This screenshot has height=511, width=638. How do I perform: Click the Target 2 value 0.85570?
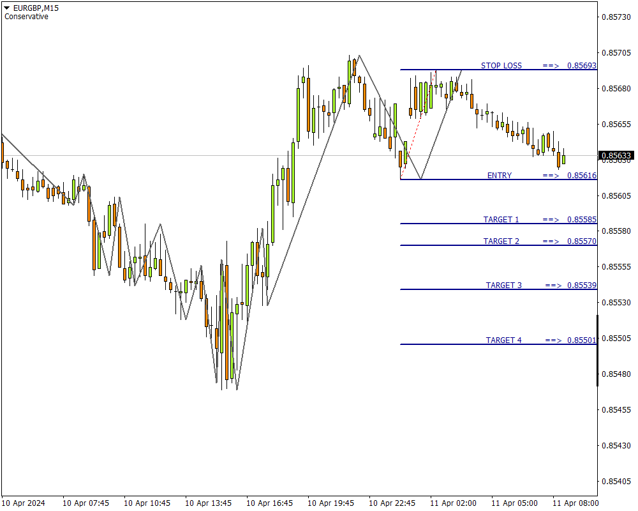click(582, 241)
